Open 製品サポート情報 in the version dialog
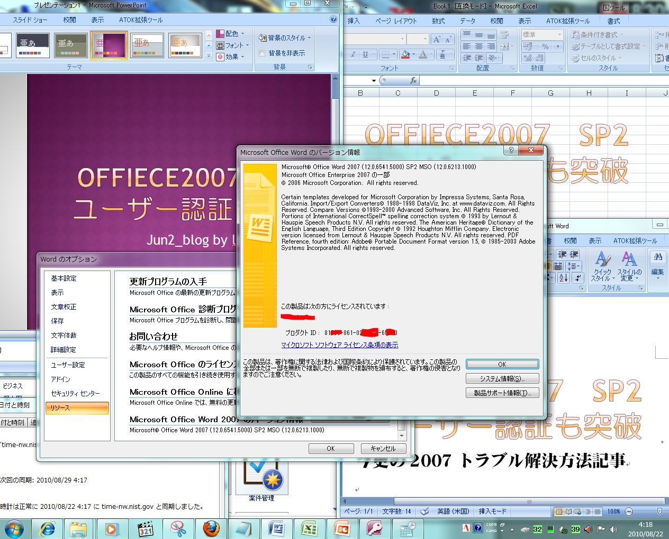This screenshot has width=669, height=539. [x=502, y=393]
